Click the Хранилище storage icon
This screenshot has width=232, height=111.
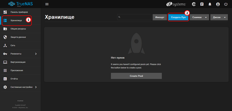click(5, 20)
